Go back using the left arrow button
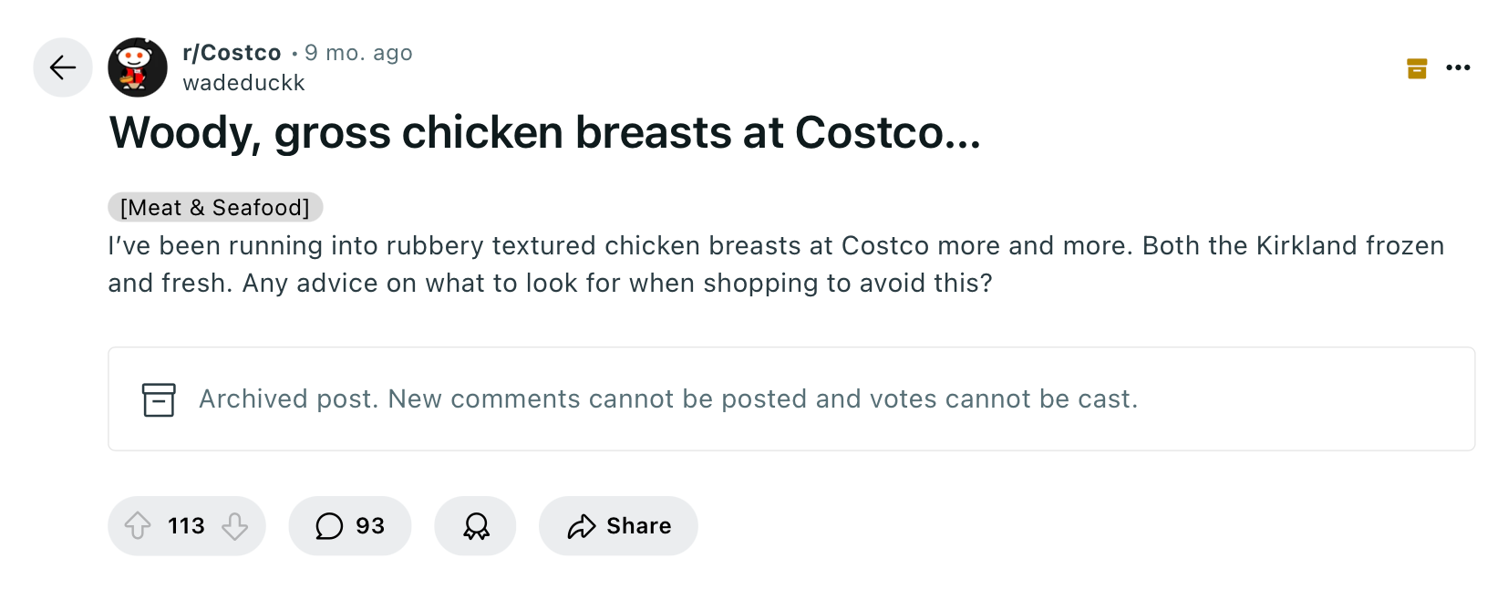Image resolution: width=1508 pixels, height=600 pixels. point(63,67)
